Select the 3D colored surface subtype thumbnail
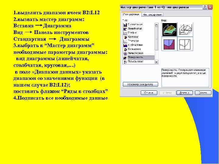 pos(169,29)
